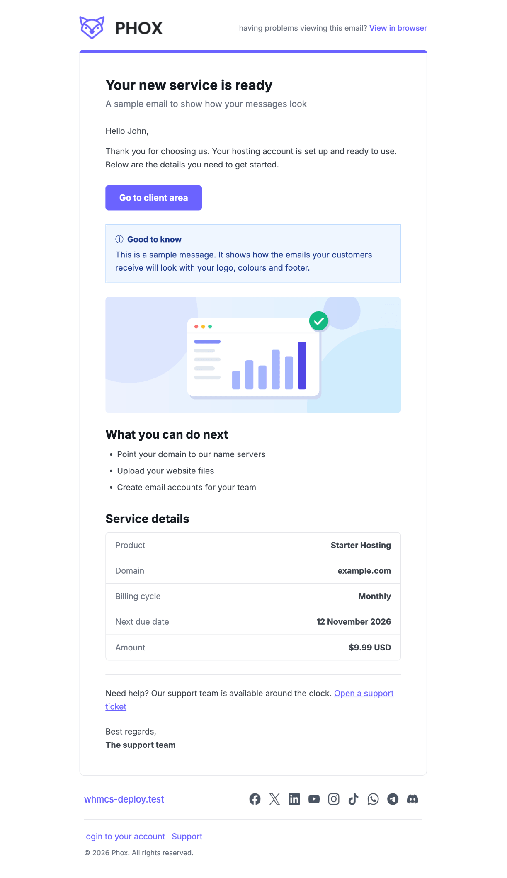The height and width of the screenshot is (878, 507).
Task: Open the X (Twitter) social icon
Action: [x=274, y=799]
